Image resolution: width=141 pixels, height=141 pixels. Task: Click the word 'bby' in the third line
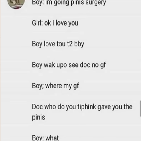(x=79, y=44)
